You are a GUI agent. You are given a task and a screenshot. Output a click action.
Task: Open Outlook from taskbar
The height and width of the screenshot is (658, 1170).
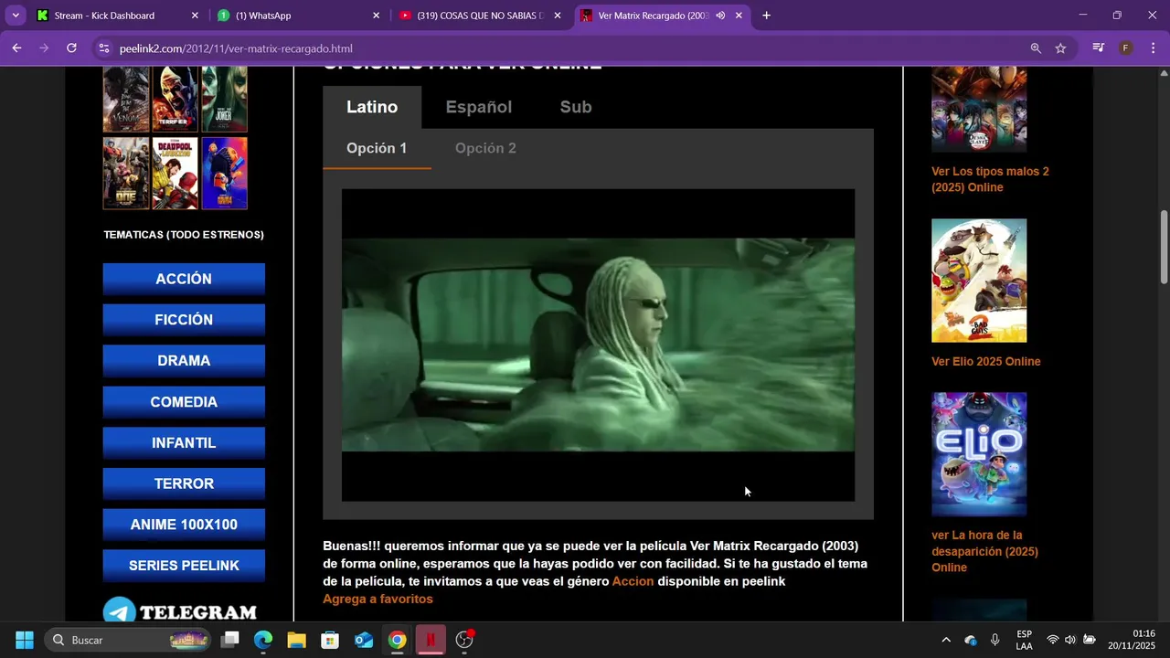(364, 640)
